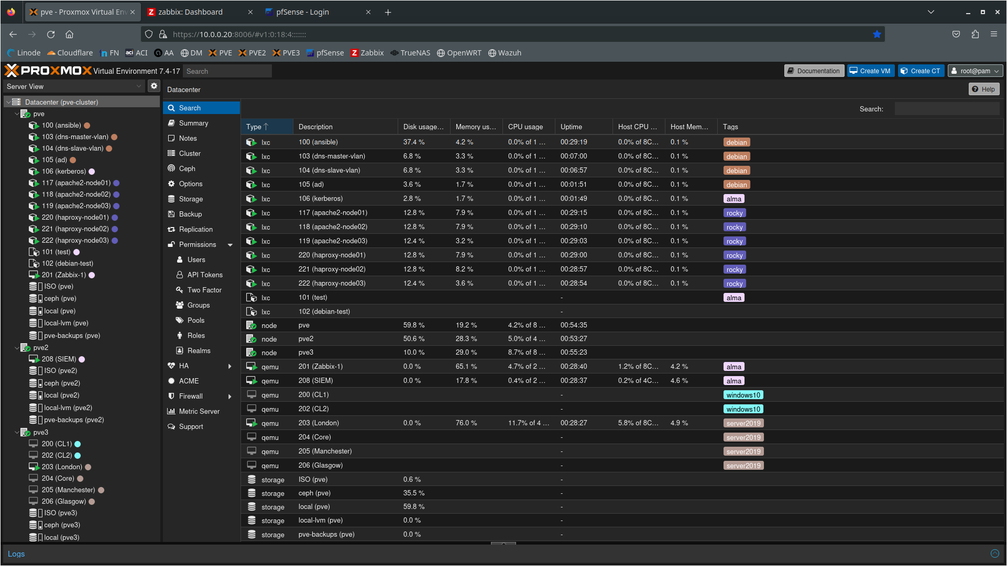The height and width of the screenshot is (566, 1007).
Task: Click the Create VM button
Action: coord(870,71)
